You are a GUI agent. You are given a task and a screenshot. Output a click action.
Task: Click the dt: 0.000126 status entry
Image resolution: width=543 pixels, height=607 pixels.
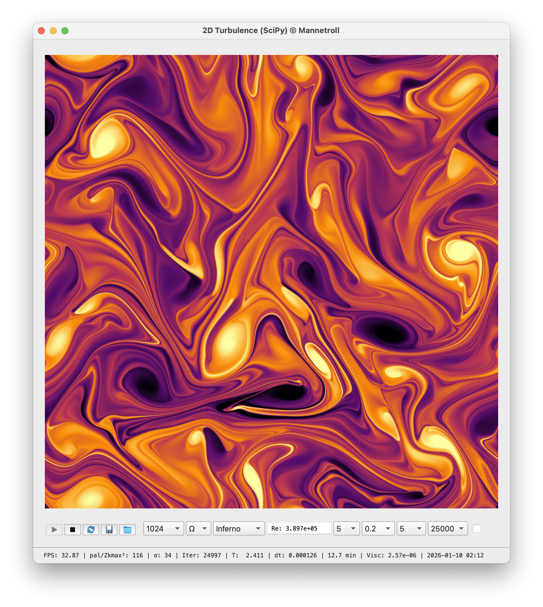point(295,555)
